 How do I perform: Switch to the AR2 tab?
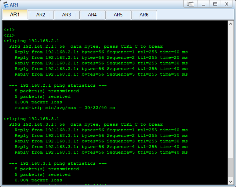[41, 15]
